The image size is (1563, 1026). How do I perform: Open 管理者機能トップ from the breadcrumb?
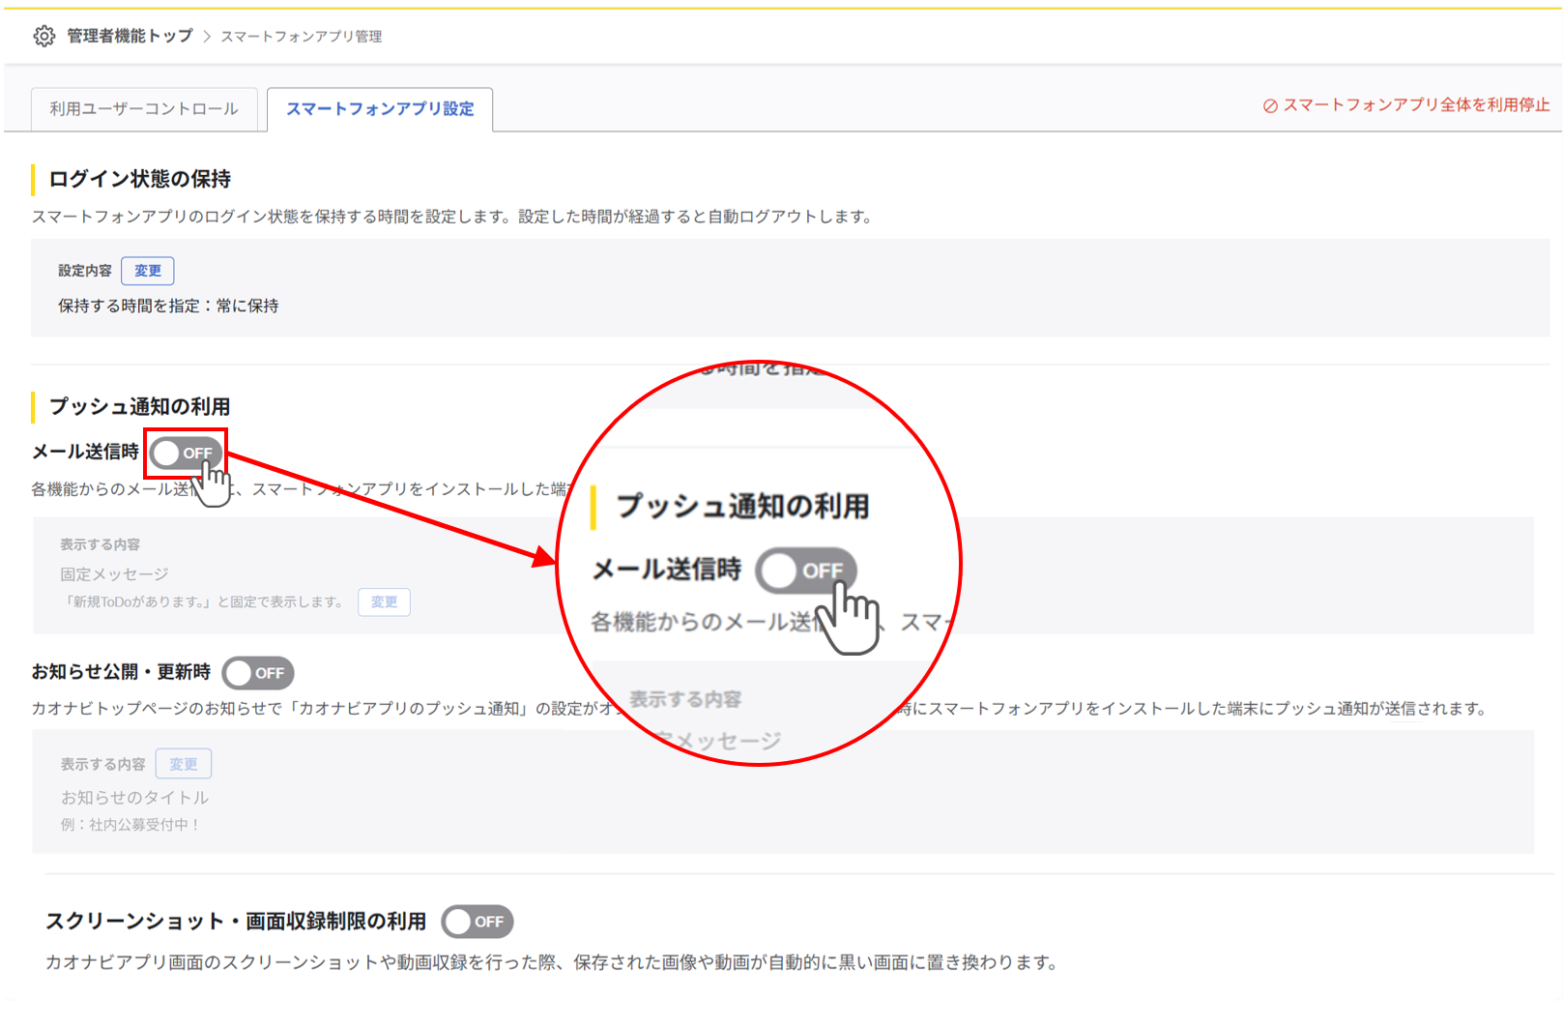pos(128,36)
